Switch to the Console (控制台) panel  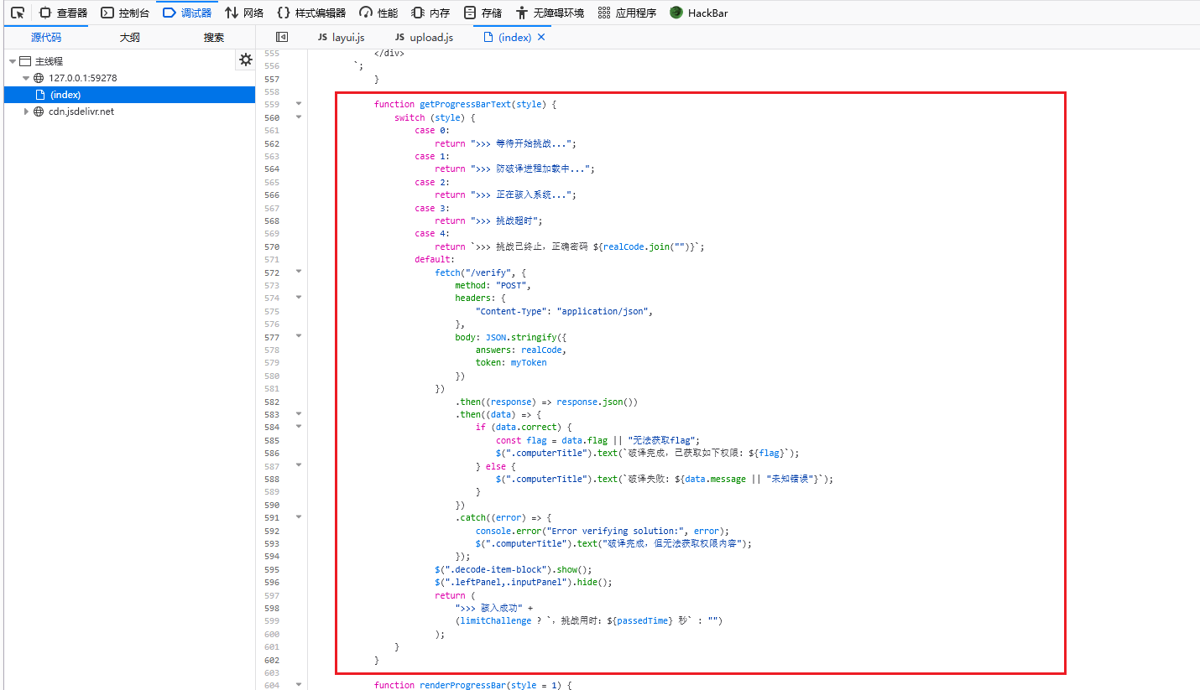click(x=125, y=13)
